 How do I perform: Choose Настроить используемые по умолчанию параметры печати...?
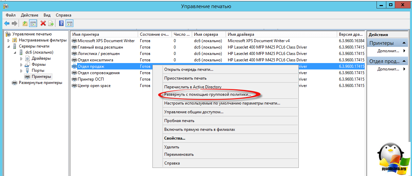coord(226,103)
